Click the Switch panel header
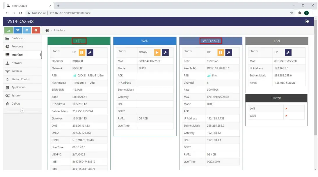This screenshot has width=318, height=177. point(276,98)
